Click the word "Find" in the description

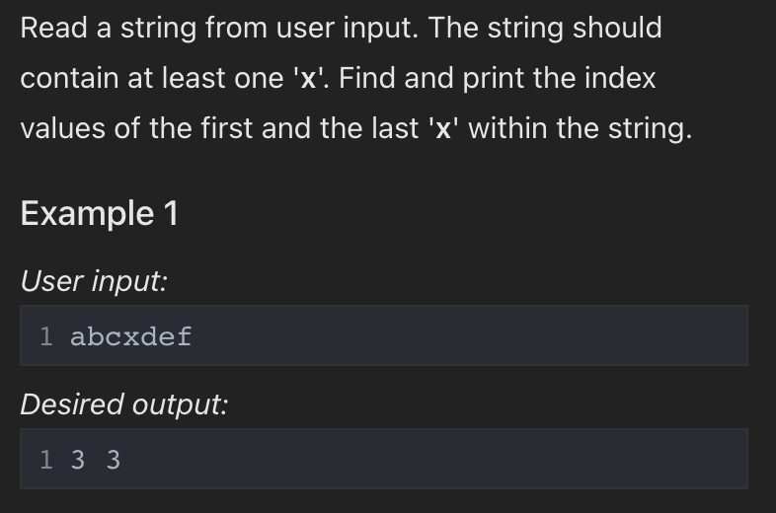coord(366,78)
